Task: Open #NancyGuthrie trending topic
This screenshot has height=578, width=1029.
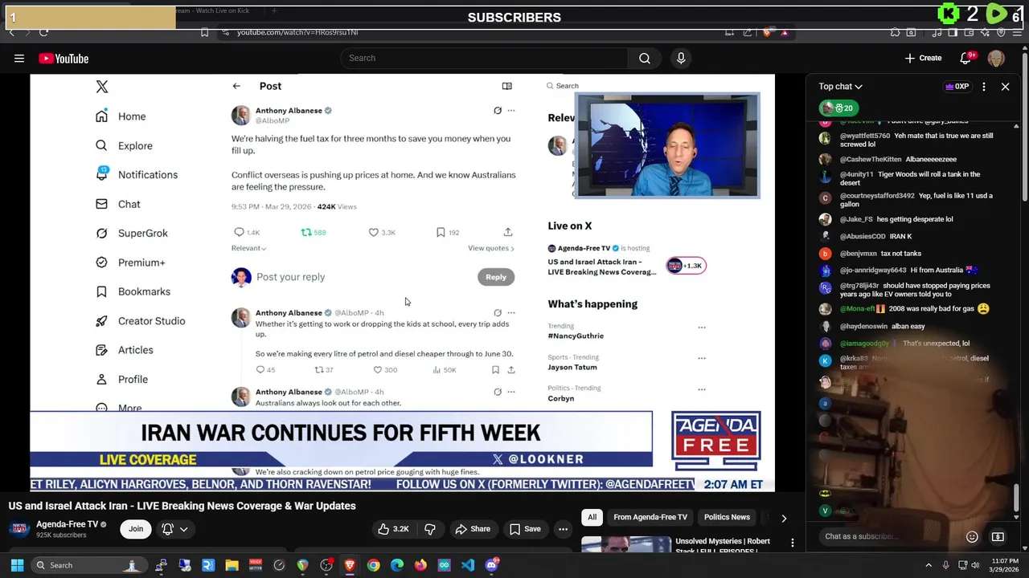Action: [x=576, y=336]
